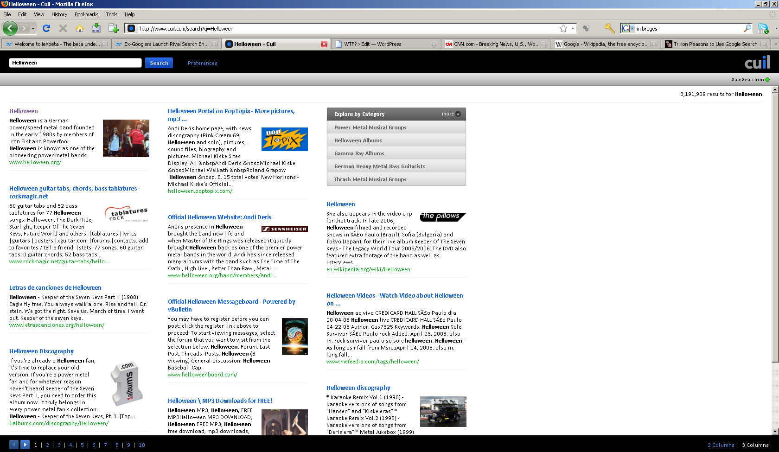Click the yellow key toolbar icon
Viewport: 779px width, 452px height.
coord(609,28)
